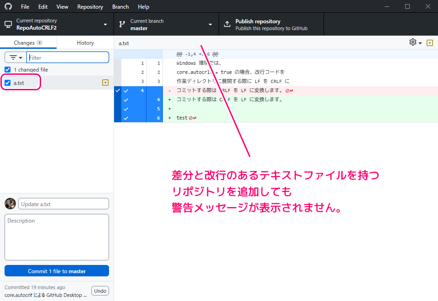Deselect diff line 6 containing "test"
Screen dimensions: 438x301
click(126, 118)
